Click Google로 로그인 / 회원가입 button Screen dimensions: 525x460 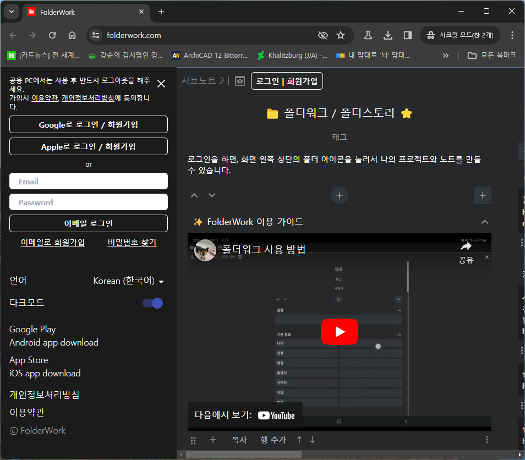point(89,124)
